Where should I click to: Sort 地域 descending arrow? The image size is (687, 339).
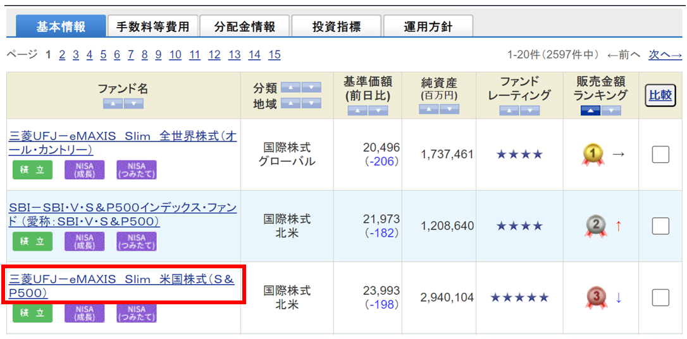pyautogui.click(x=311, y=104)
